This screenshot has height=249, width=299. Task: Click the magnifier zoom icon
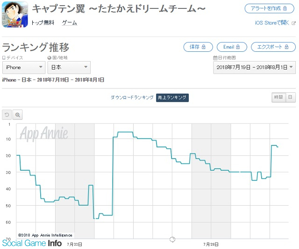coord(18,115)
